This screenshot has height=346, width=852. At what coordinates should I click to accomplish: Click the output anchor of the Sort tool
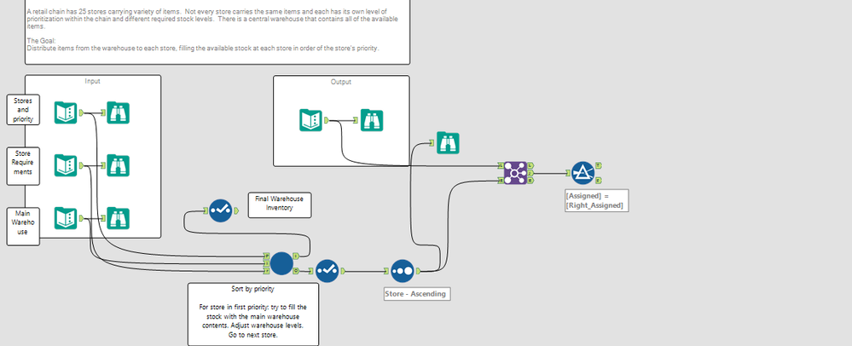pyautogui.click(x=417, y=270)
